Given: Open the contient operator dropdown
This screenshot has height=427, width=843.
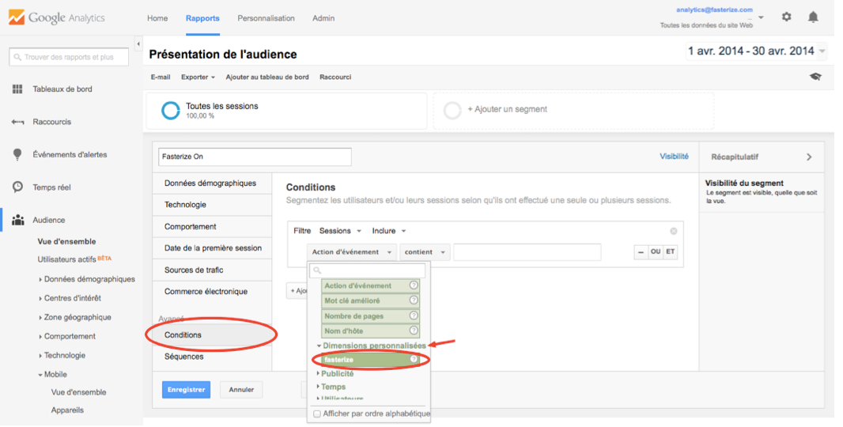Looking at the screenshot, I should pos(426,252).
